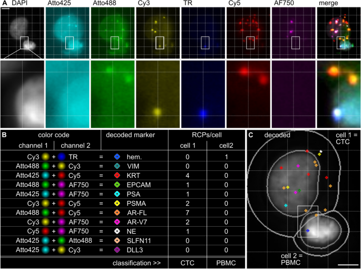Screen dimensions: 361x269
Task: Click the blue hem. diamond marker icon
Action: point(117,157)
